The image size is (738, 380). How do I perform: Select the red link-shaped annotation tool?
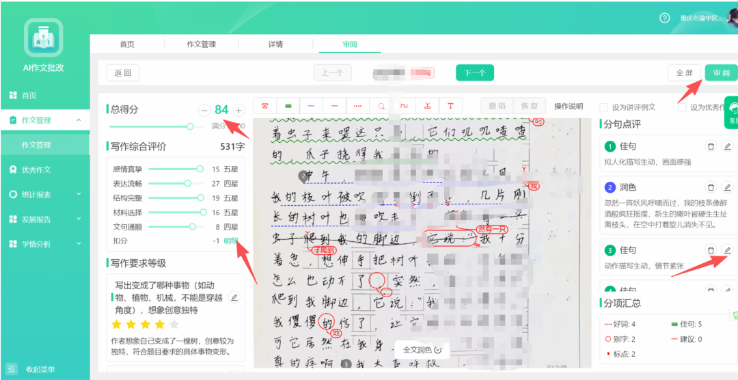(x=265, y=106)
